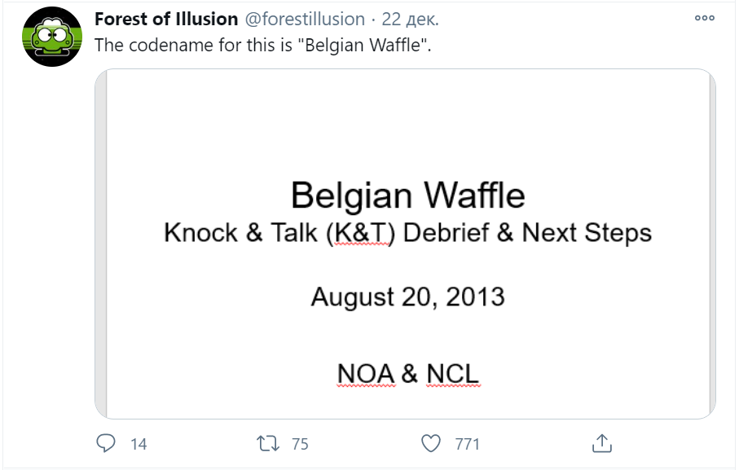739x470 pixels.
Task: Click the reply count 14
Action: (x=139, y=444)
